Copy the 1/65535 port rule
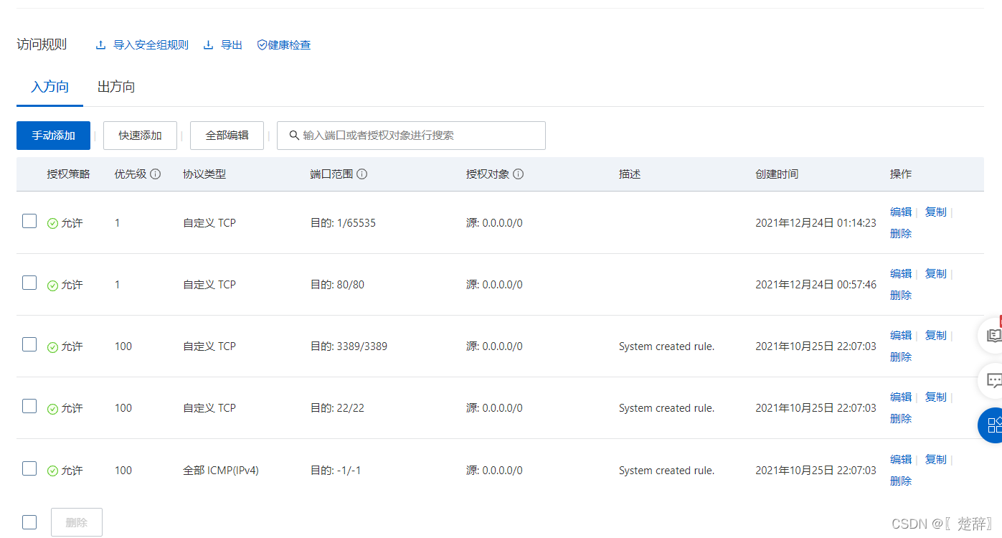Viewport: 1002px width, 538px height. pyautogui.click(x=936, y=212)
